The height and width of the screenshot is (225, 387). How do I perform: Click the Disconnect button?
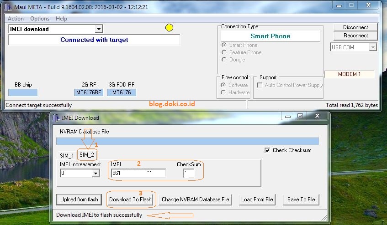(355, 27)
